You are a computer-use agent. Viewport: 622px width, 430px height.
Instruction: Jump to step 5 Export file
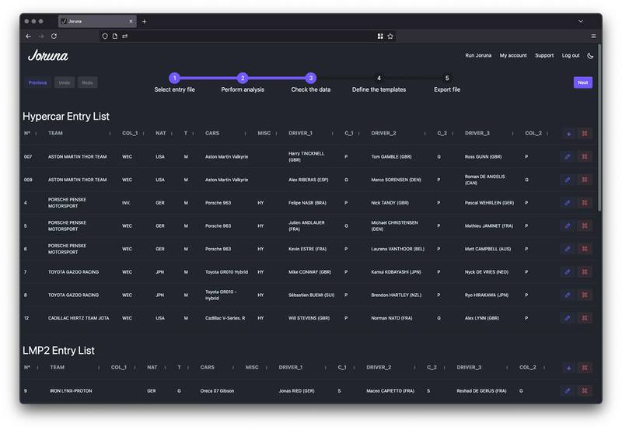click(x=447, y=79)
